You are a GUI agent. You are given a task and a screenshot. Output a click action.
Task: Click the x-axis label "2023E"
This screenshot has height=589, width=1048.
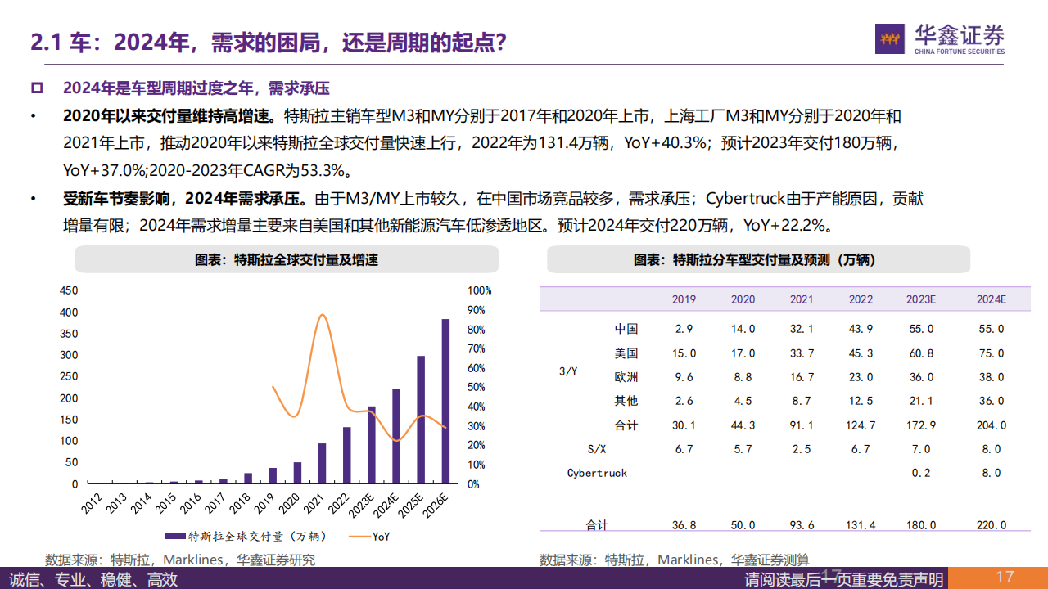click(x=361, y=506)
